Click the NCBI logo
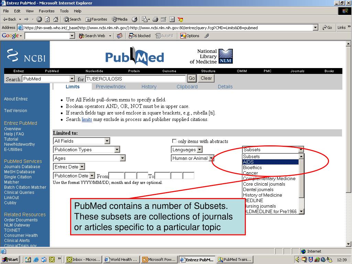Screen dimensions: 352x264 coord(26,56)
